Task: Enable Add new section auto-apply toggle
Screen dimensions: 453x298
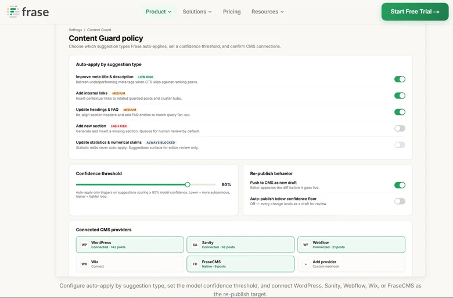Action: pos(400,128)
